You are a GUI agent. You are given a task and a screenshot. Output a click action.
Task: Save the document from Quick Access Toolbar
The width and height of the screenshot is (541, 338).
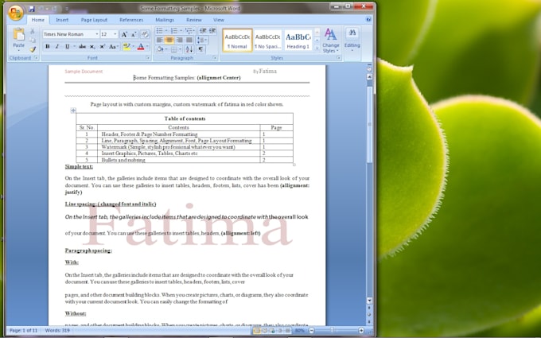click(32, 9)
